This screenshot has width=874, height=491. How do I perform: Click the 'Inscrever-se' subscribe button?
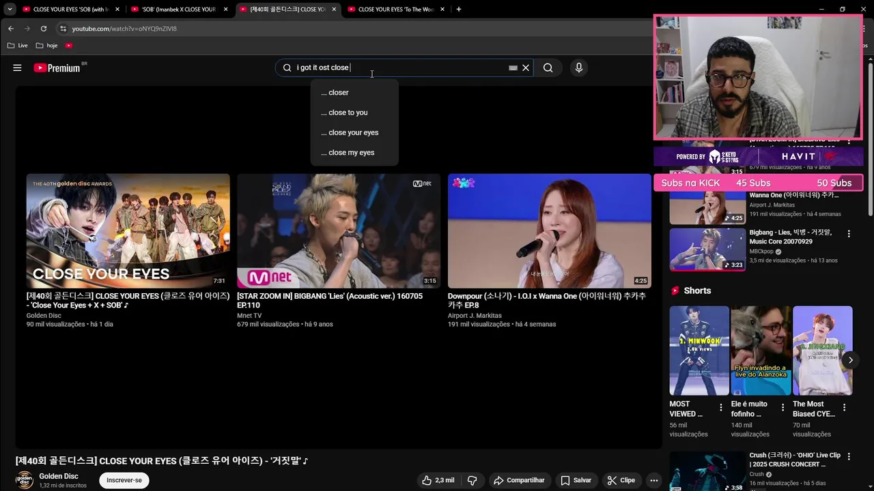[x=124, y=480]
